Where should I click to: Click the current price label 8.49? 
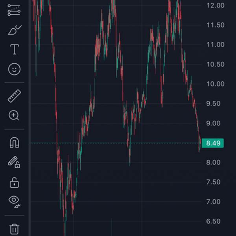click(x=213, y=143)
